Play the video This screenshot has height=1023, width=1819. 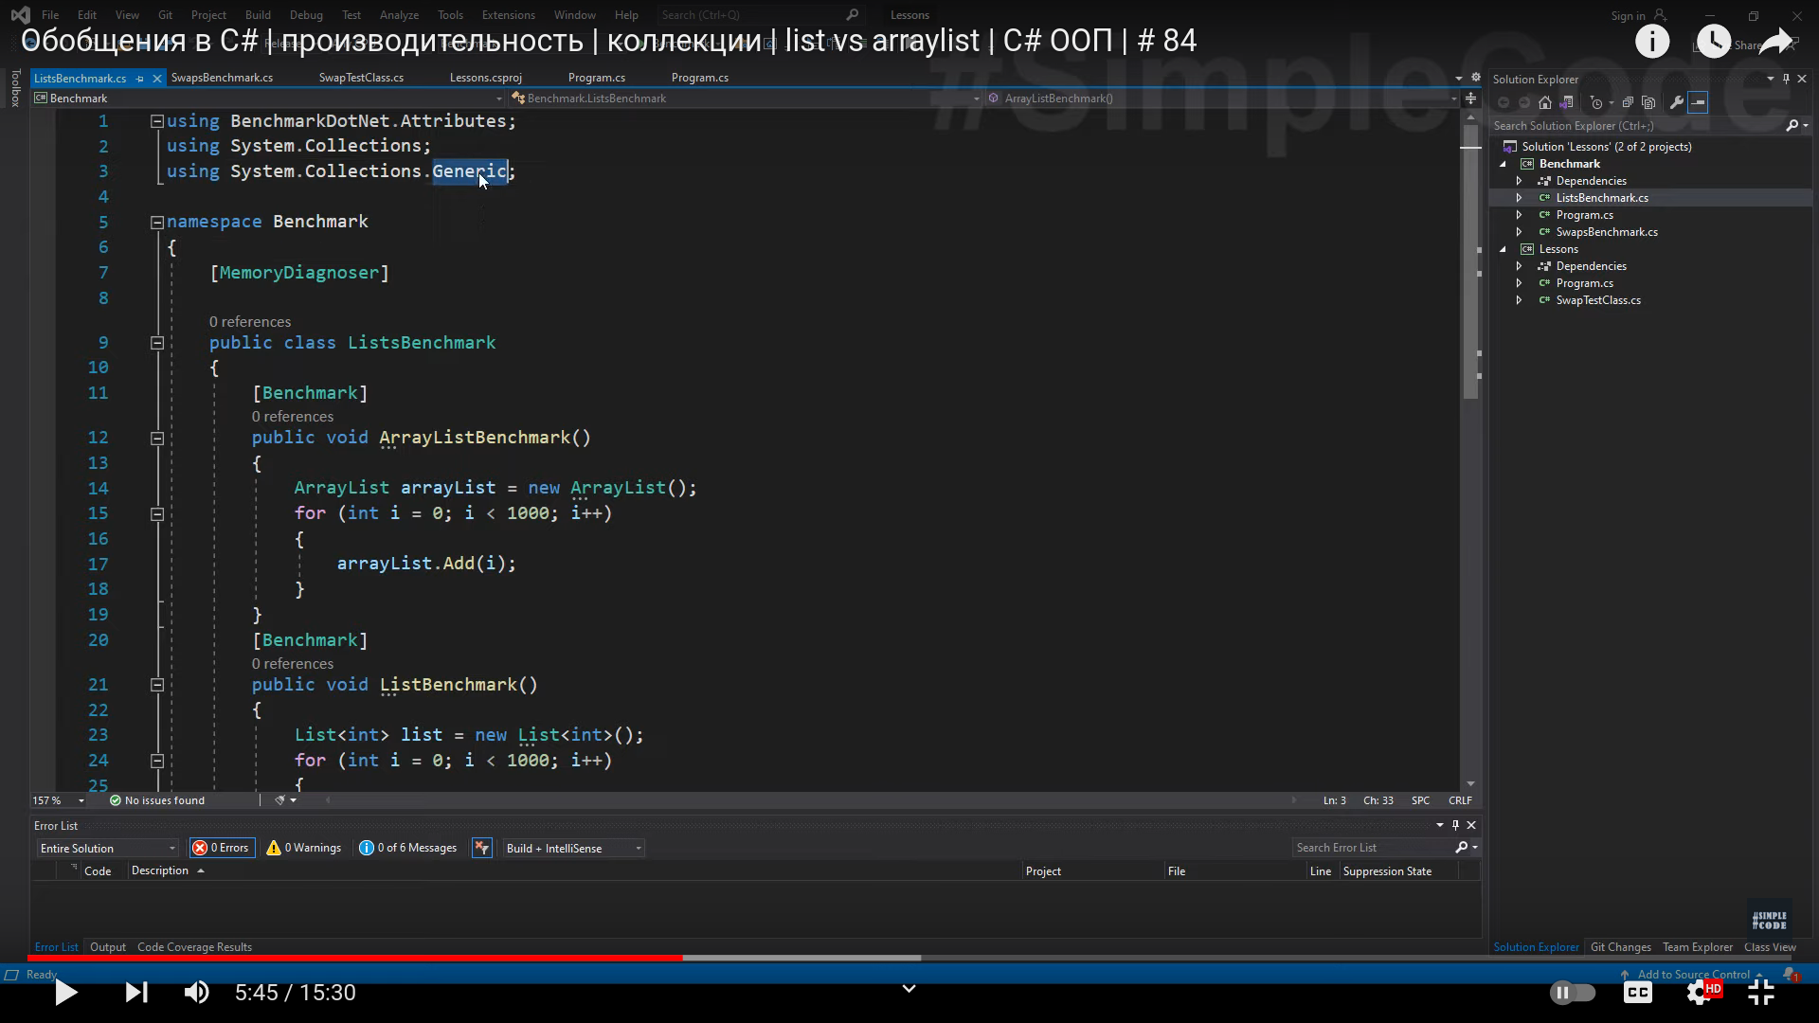[x=65, y=992]
